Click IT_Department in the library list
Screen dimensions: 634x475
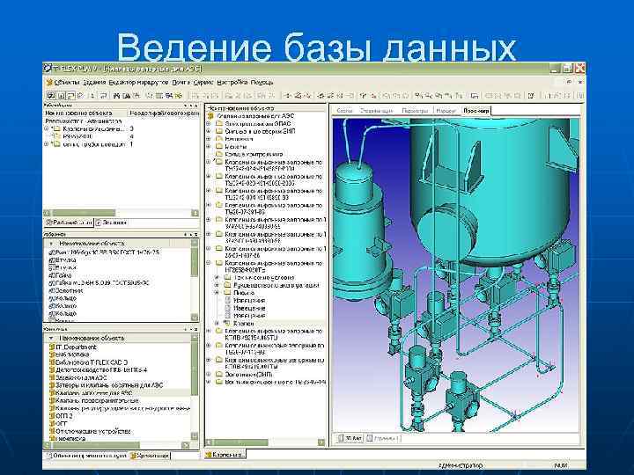point(76,347)
